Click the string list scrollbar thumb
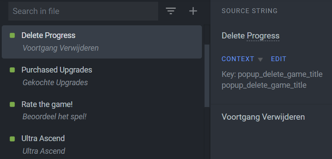The image size is (332, 159). pos(207,76)
